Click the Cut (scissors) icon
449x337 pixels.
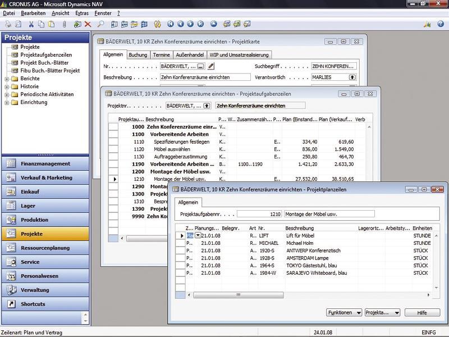point(31,24)
